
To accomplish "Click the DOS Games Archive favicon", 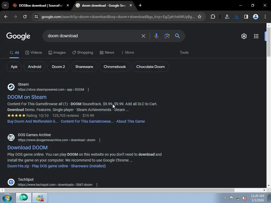I will (x=11, y=137).
